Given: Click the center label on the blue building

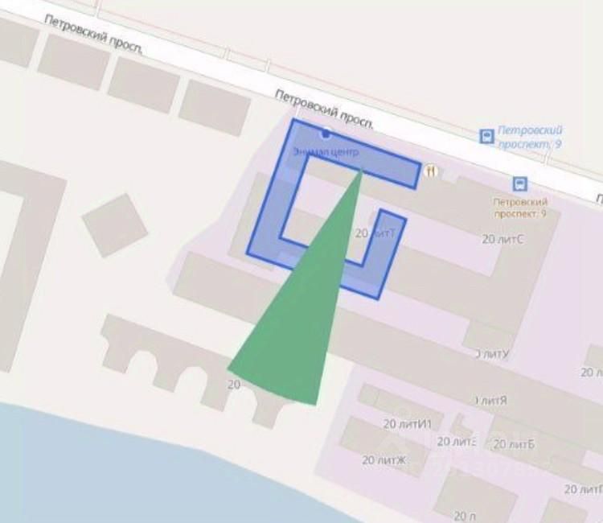Looking at the screenshot, I should pyautogui.click(x=326, y=152).
